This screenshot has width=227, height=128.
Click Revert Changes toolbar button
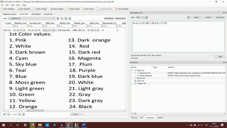point(57,9)
